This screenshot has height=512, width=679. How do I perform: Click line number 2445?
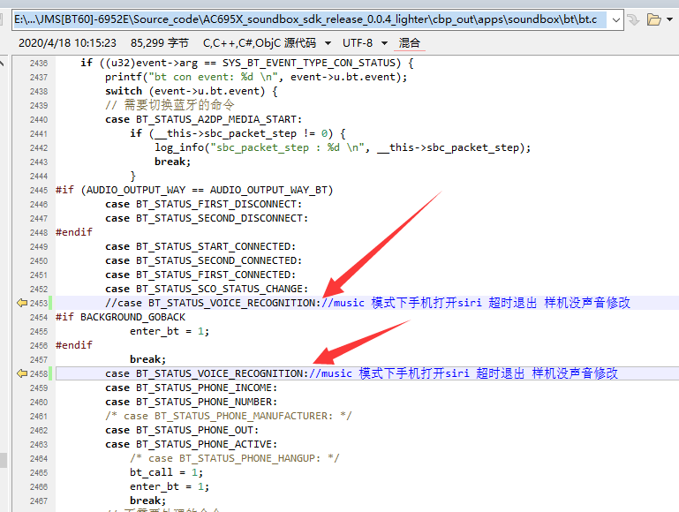pyautogui.click(x=39, y=190)
